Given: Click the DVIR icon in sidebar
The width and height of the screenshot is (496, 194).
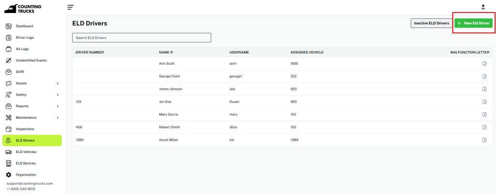Looking at the screenshot, I should [8, 72].
